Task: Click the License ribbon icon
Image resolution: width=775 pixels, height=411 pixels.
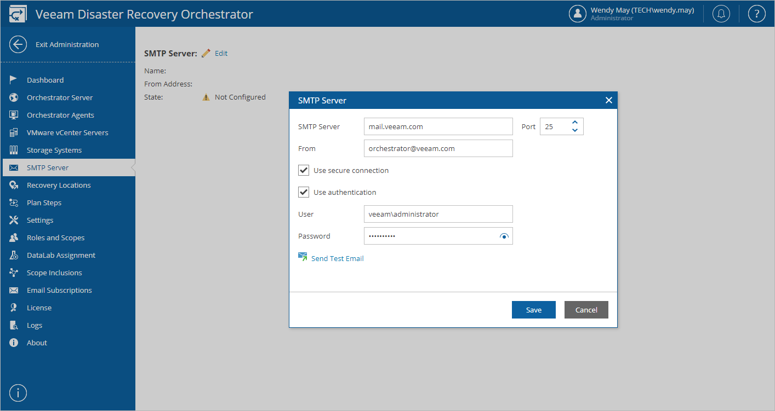Action: (14, 308)
